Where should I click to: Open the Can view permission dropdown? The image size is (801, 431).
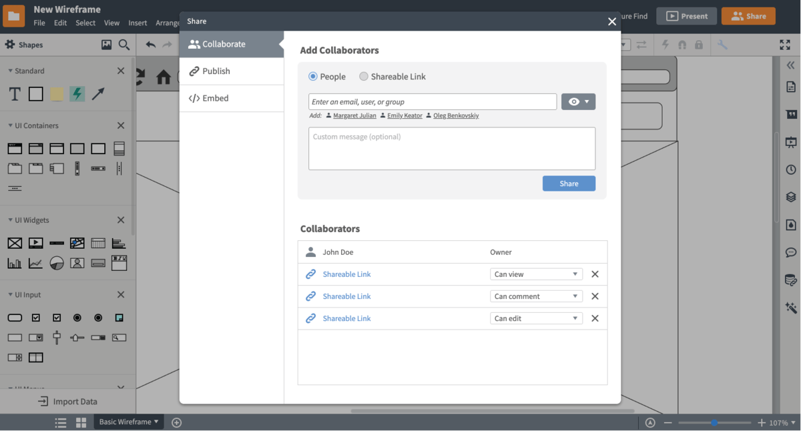pyautogui.click(x=536, y=274)
